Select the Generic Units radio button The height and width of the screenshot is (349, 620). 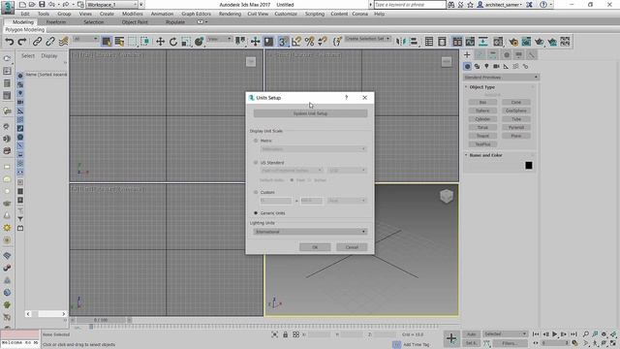[256, 213]
